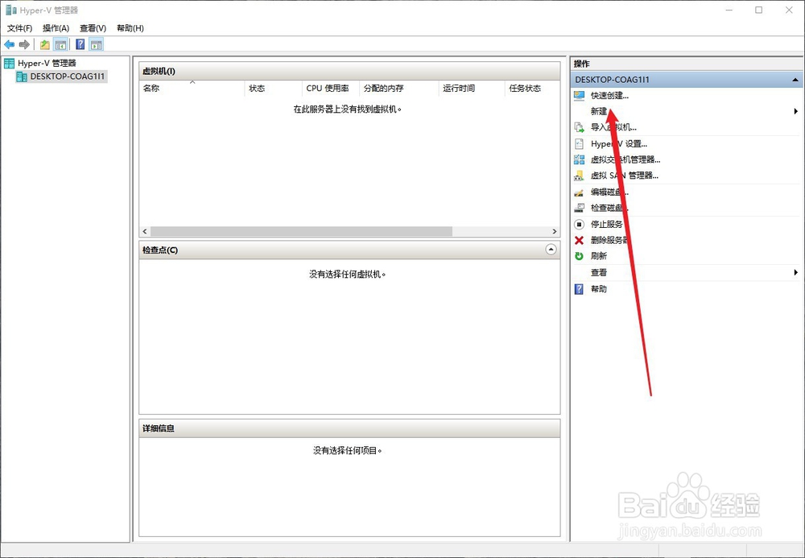The height and width of the screenshot is (558, 805).
Task: Click the 详细信息 panel header
Action: 349,428
